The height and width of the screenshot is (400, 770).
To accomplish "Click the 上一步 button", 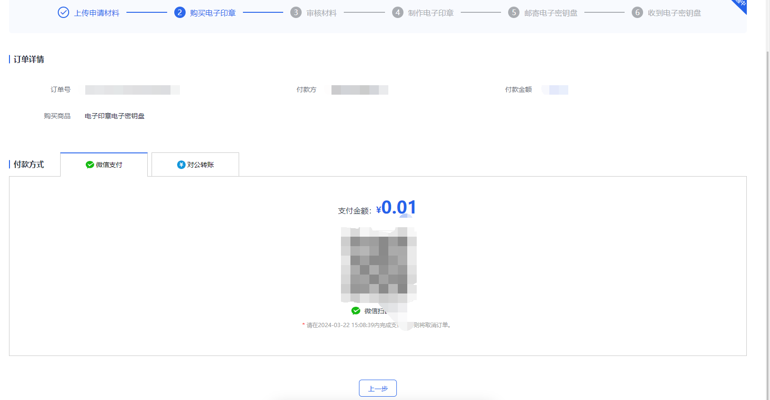I will click(x=378, y=388).
